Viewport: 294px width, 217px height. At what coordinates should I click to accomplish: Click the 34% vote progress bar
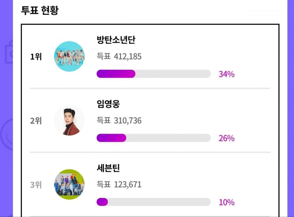pyautogui.click(x=153, y=74)
